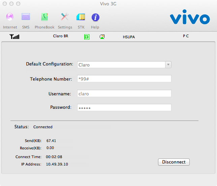Click the vivo logo
This screenshot has height=186, width=217.
[190, 17]
